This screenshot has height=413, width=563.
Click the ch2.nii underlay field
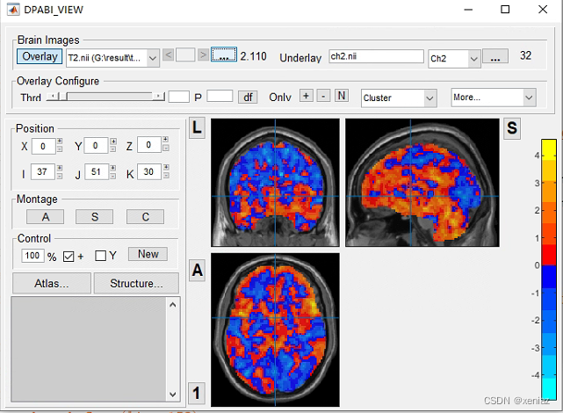376,56
